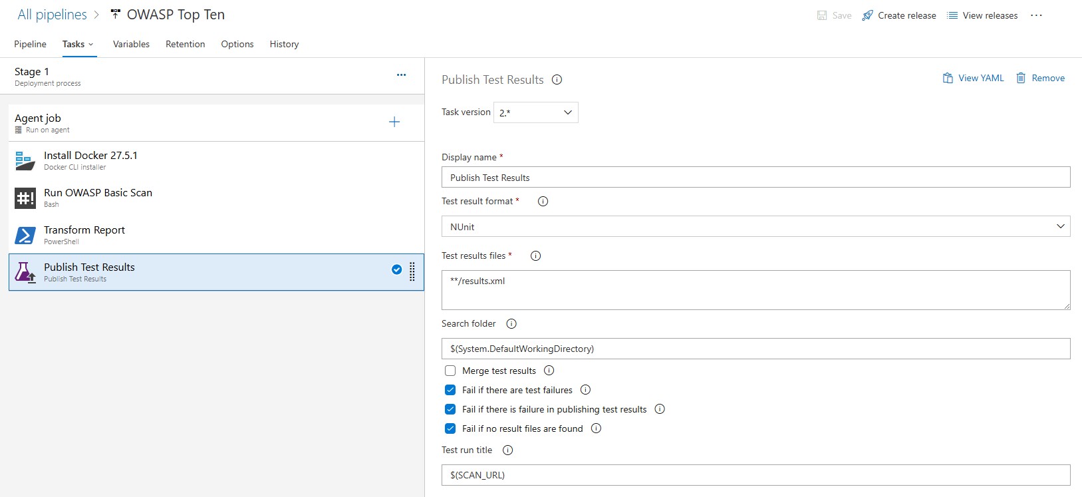The width and height of the screenshot is (1082, 497).
Task: Click View YAML link
Action: tap(973, 78)
